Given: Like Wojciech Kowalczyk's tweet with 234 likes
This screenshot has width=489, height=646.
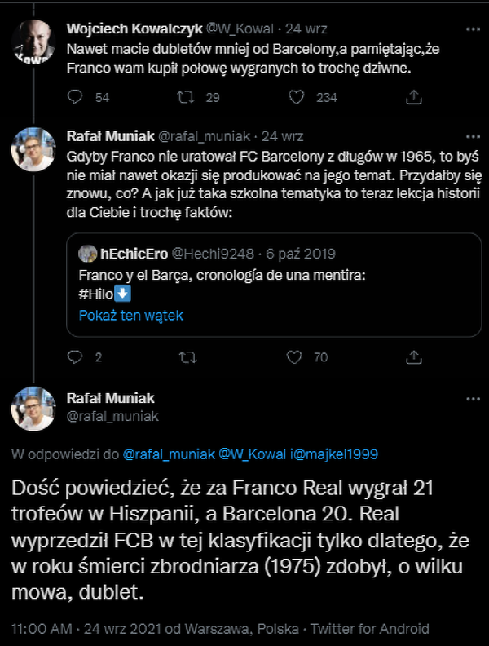Looking at the screenshot, I should pyautogui.click(x=297, y=98).
